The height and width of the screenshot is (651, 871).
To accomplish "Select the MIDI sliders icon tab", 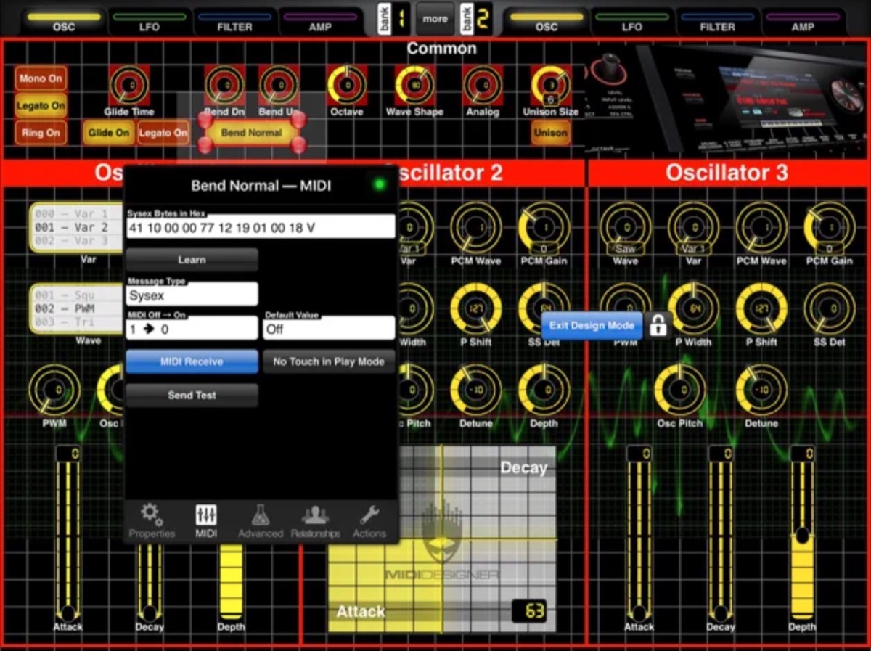I will (206, 521).
